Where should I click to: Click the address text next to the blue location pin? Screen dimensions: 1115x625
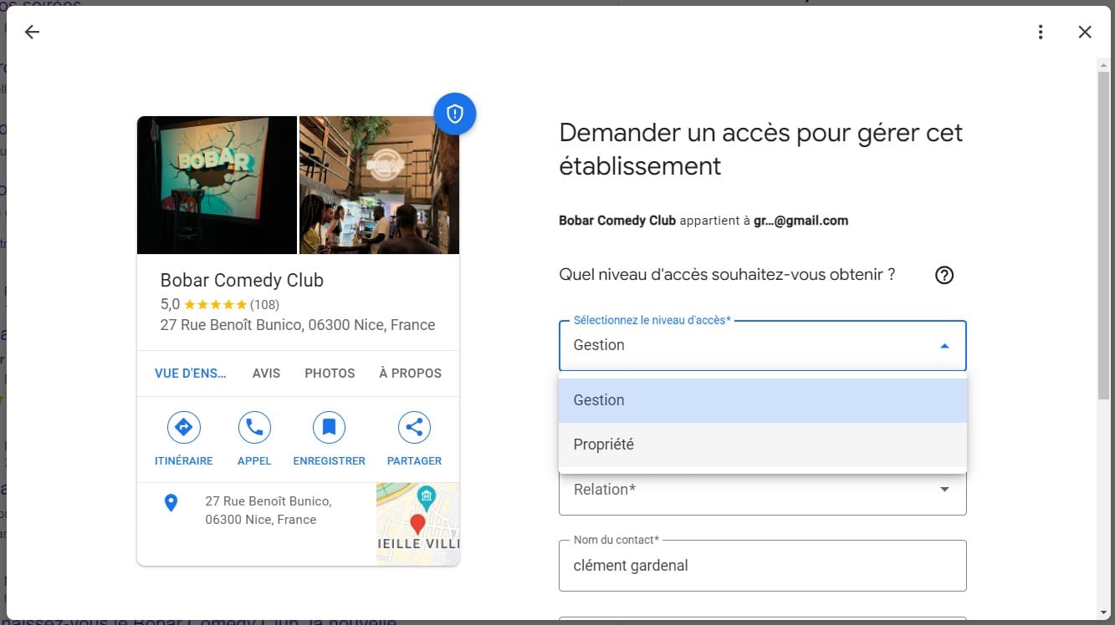(x=269, y=511)
